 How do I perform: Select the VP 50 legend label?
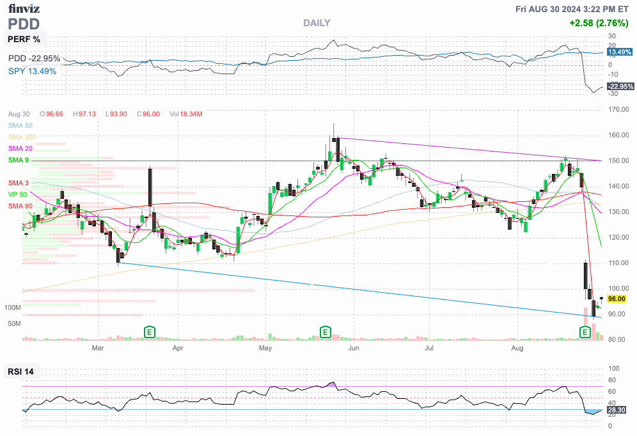click(17, 194)
